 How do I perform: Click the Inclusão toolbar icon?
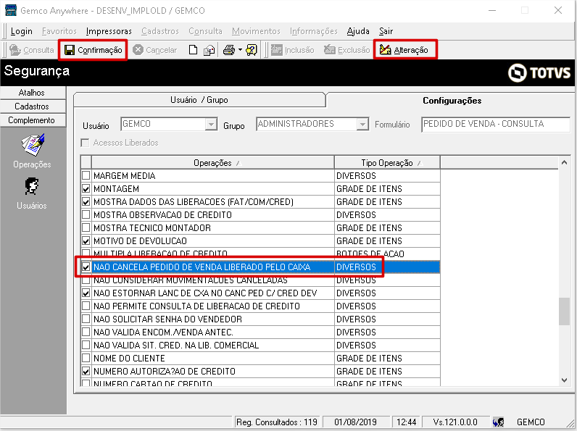click(x=277, y=50)
